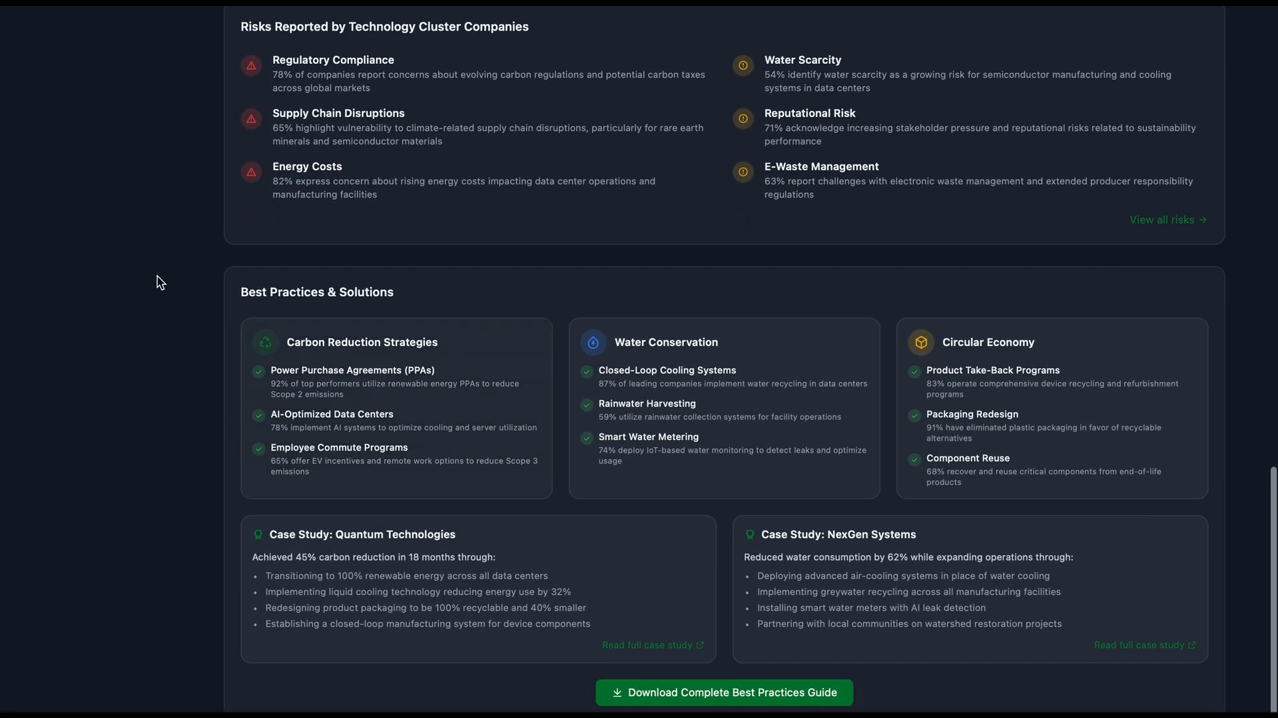Click the lightbulb icon for Quantum Technologies
The height and width of the screenshot is (718, 1278).
[x=258, y=534]
